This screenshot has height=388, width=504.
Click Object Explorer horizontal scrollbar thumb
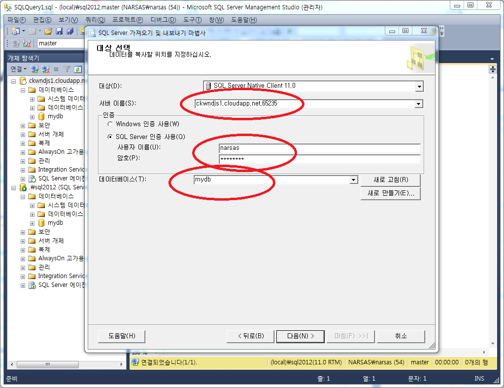pos(48,364)
